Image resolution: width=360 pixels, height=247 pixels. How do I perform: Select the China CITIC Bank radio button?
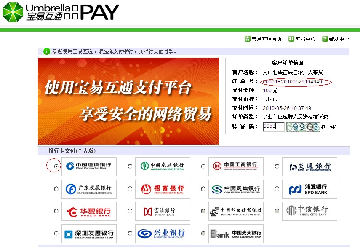277,211
